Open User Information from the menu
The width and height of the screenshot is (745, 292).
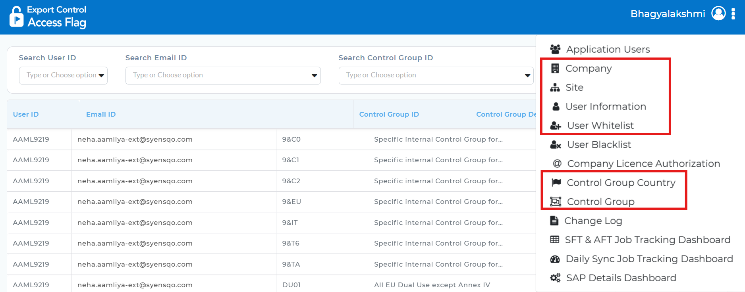click(x=606, y=106)
